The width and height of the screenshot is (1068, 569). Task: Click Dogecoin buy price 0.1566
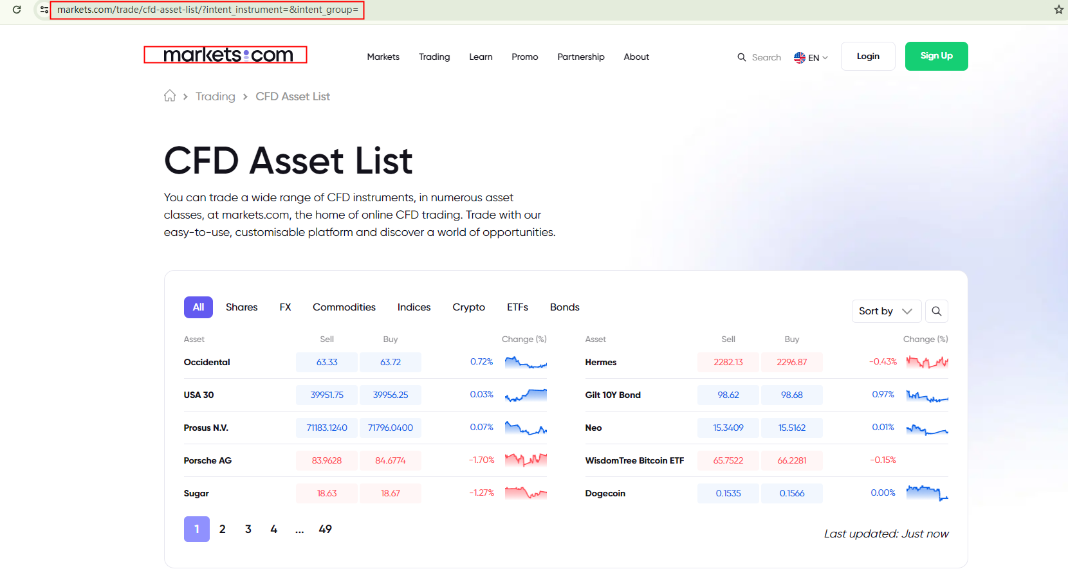coord(792,493)
